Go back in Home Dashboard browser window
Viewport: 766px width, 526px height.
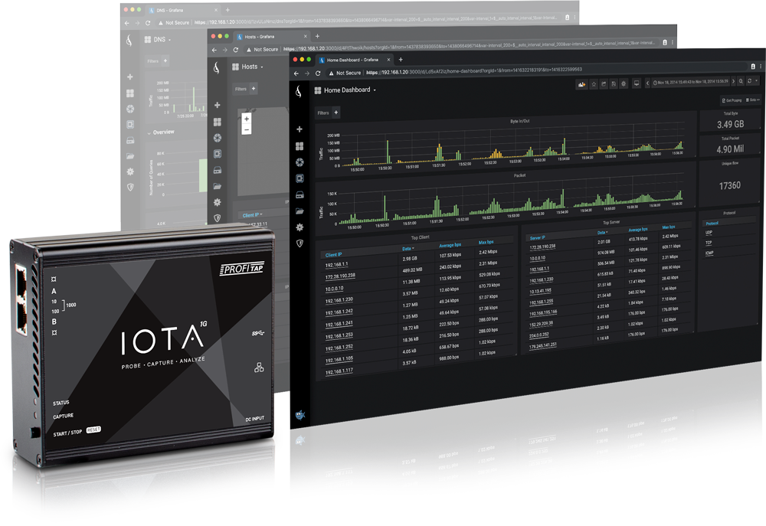(x=296, y=74)
